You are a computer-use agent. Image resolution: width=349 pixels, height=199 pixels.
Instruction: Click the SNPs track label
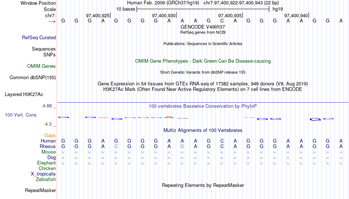[x=50, y=55]
